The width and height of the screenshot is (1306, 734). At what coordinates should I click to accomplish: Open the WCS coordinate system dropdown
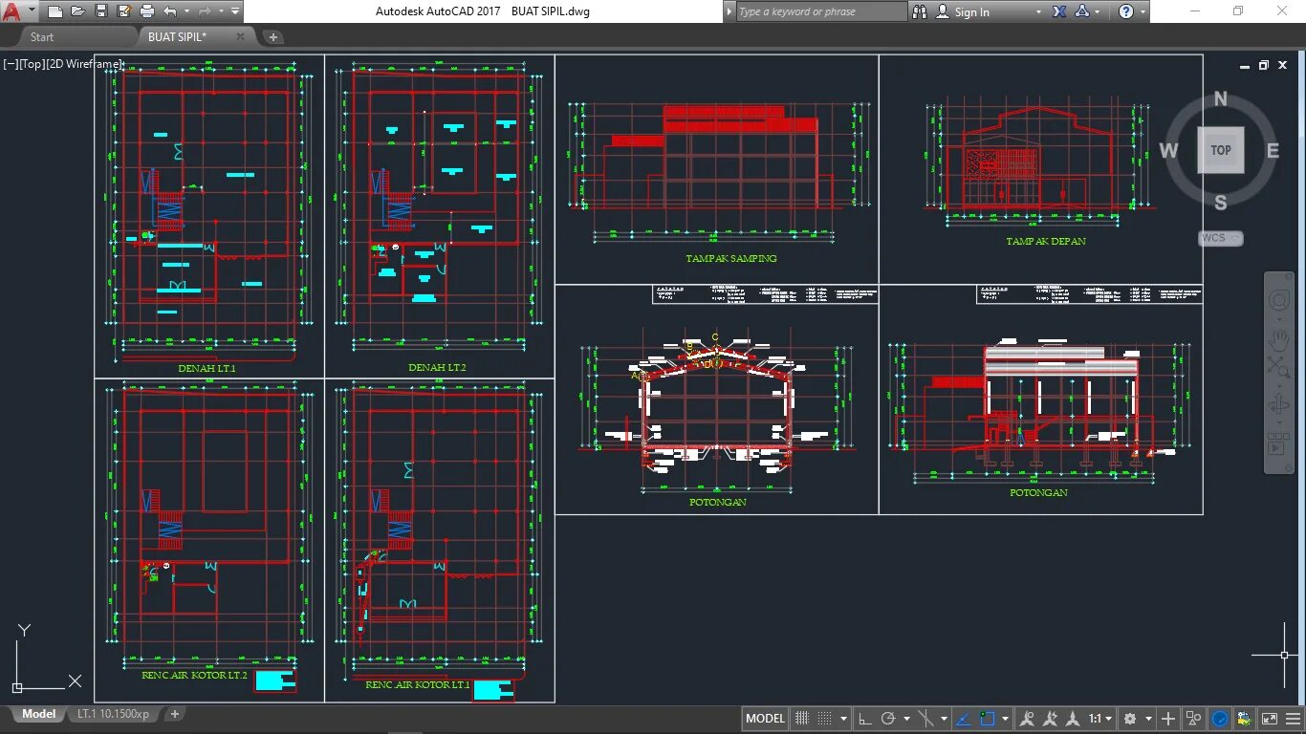coord(1221,238)
